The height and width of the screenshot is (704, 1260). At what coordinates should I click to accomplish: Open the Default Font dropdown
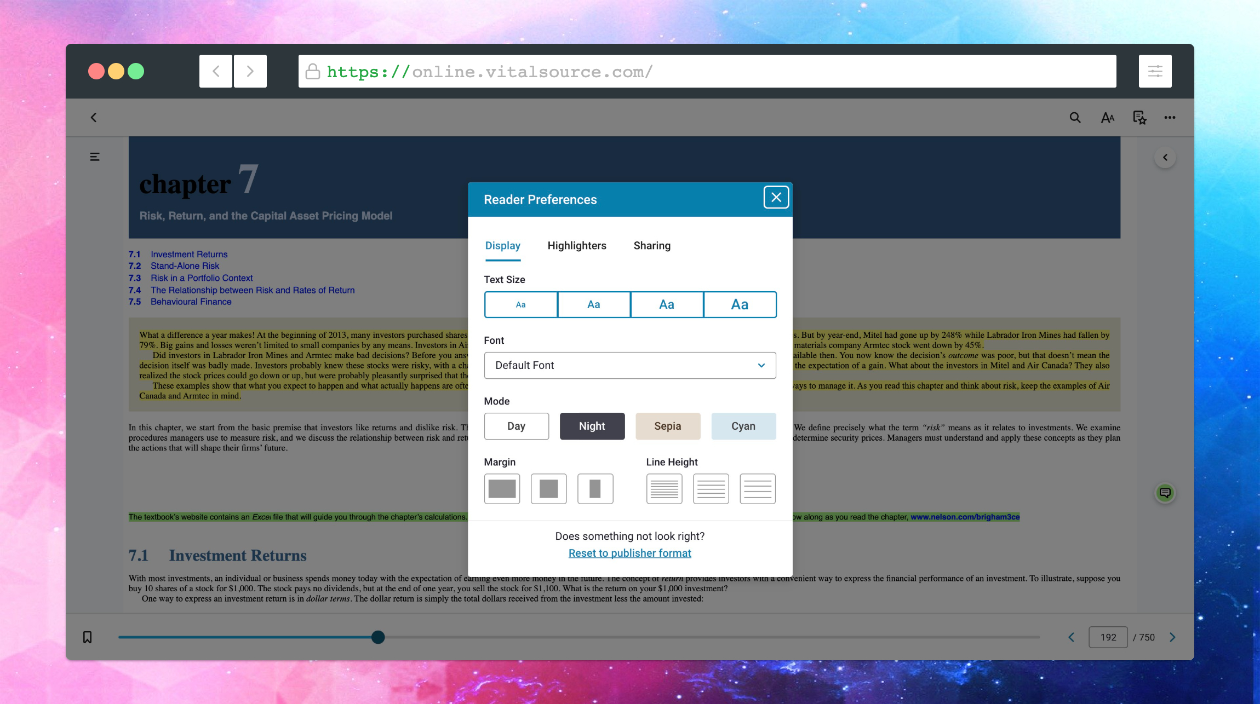(629, 365)
